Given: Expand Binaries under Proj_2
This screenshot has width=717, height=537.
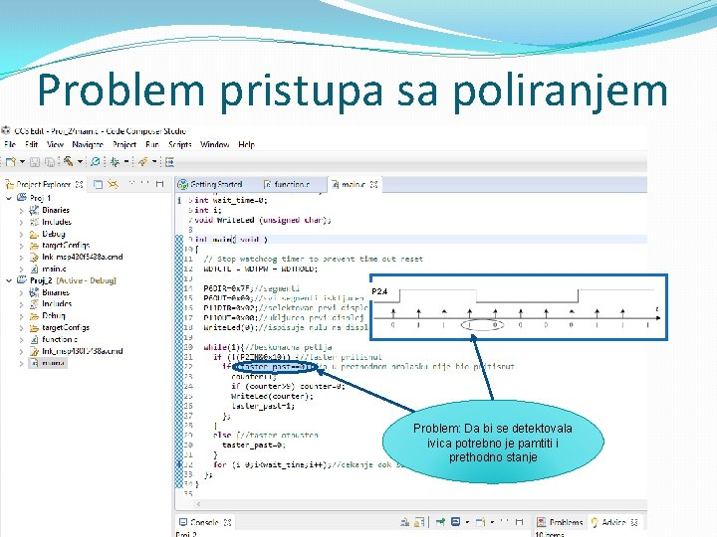Looking at the screenshot, I should 21,292.
